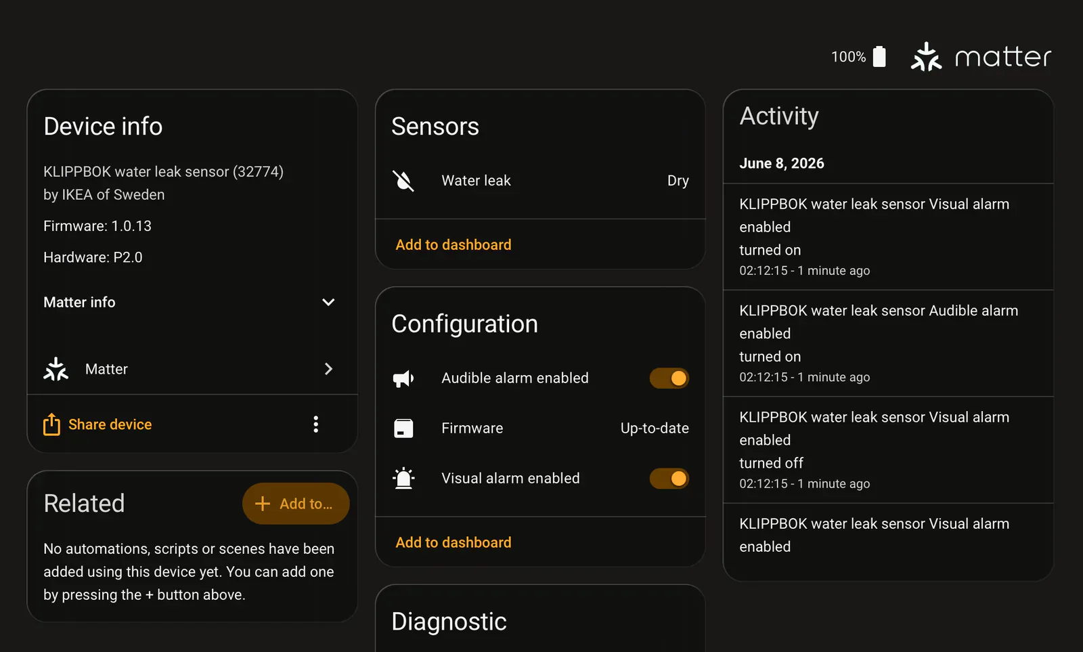1083x652 pixels.
Task: Toggle the Visual alarm enabled switch
Action: click(669, 479)
